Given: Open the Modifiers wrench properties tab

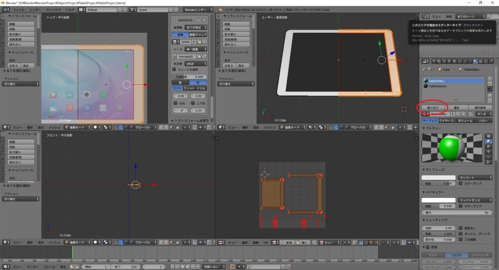Looking at the screenshot, I should tap(465, 61).
